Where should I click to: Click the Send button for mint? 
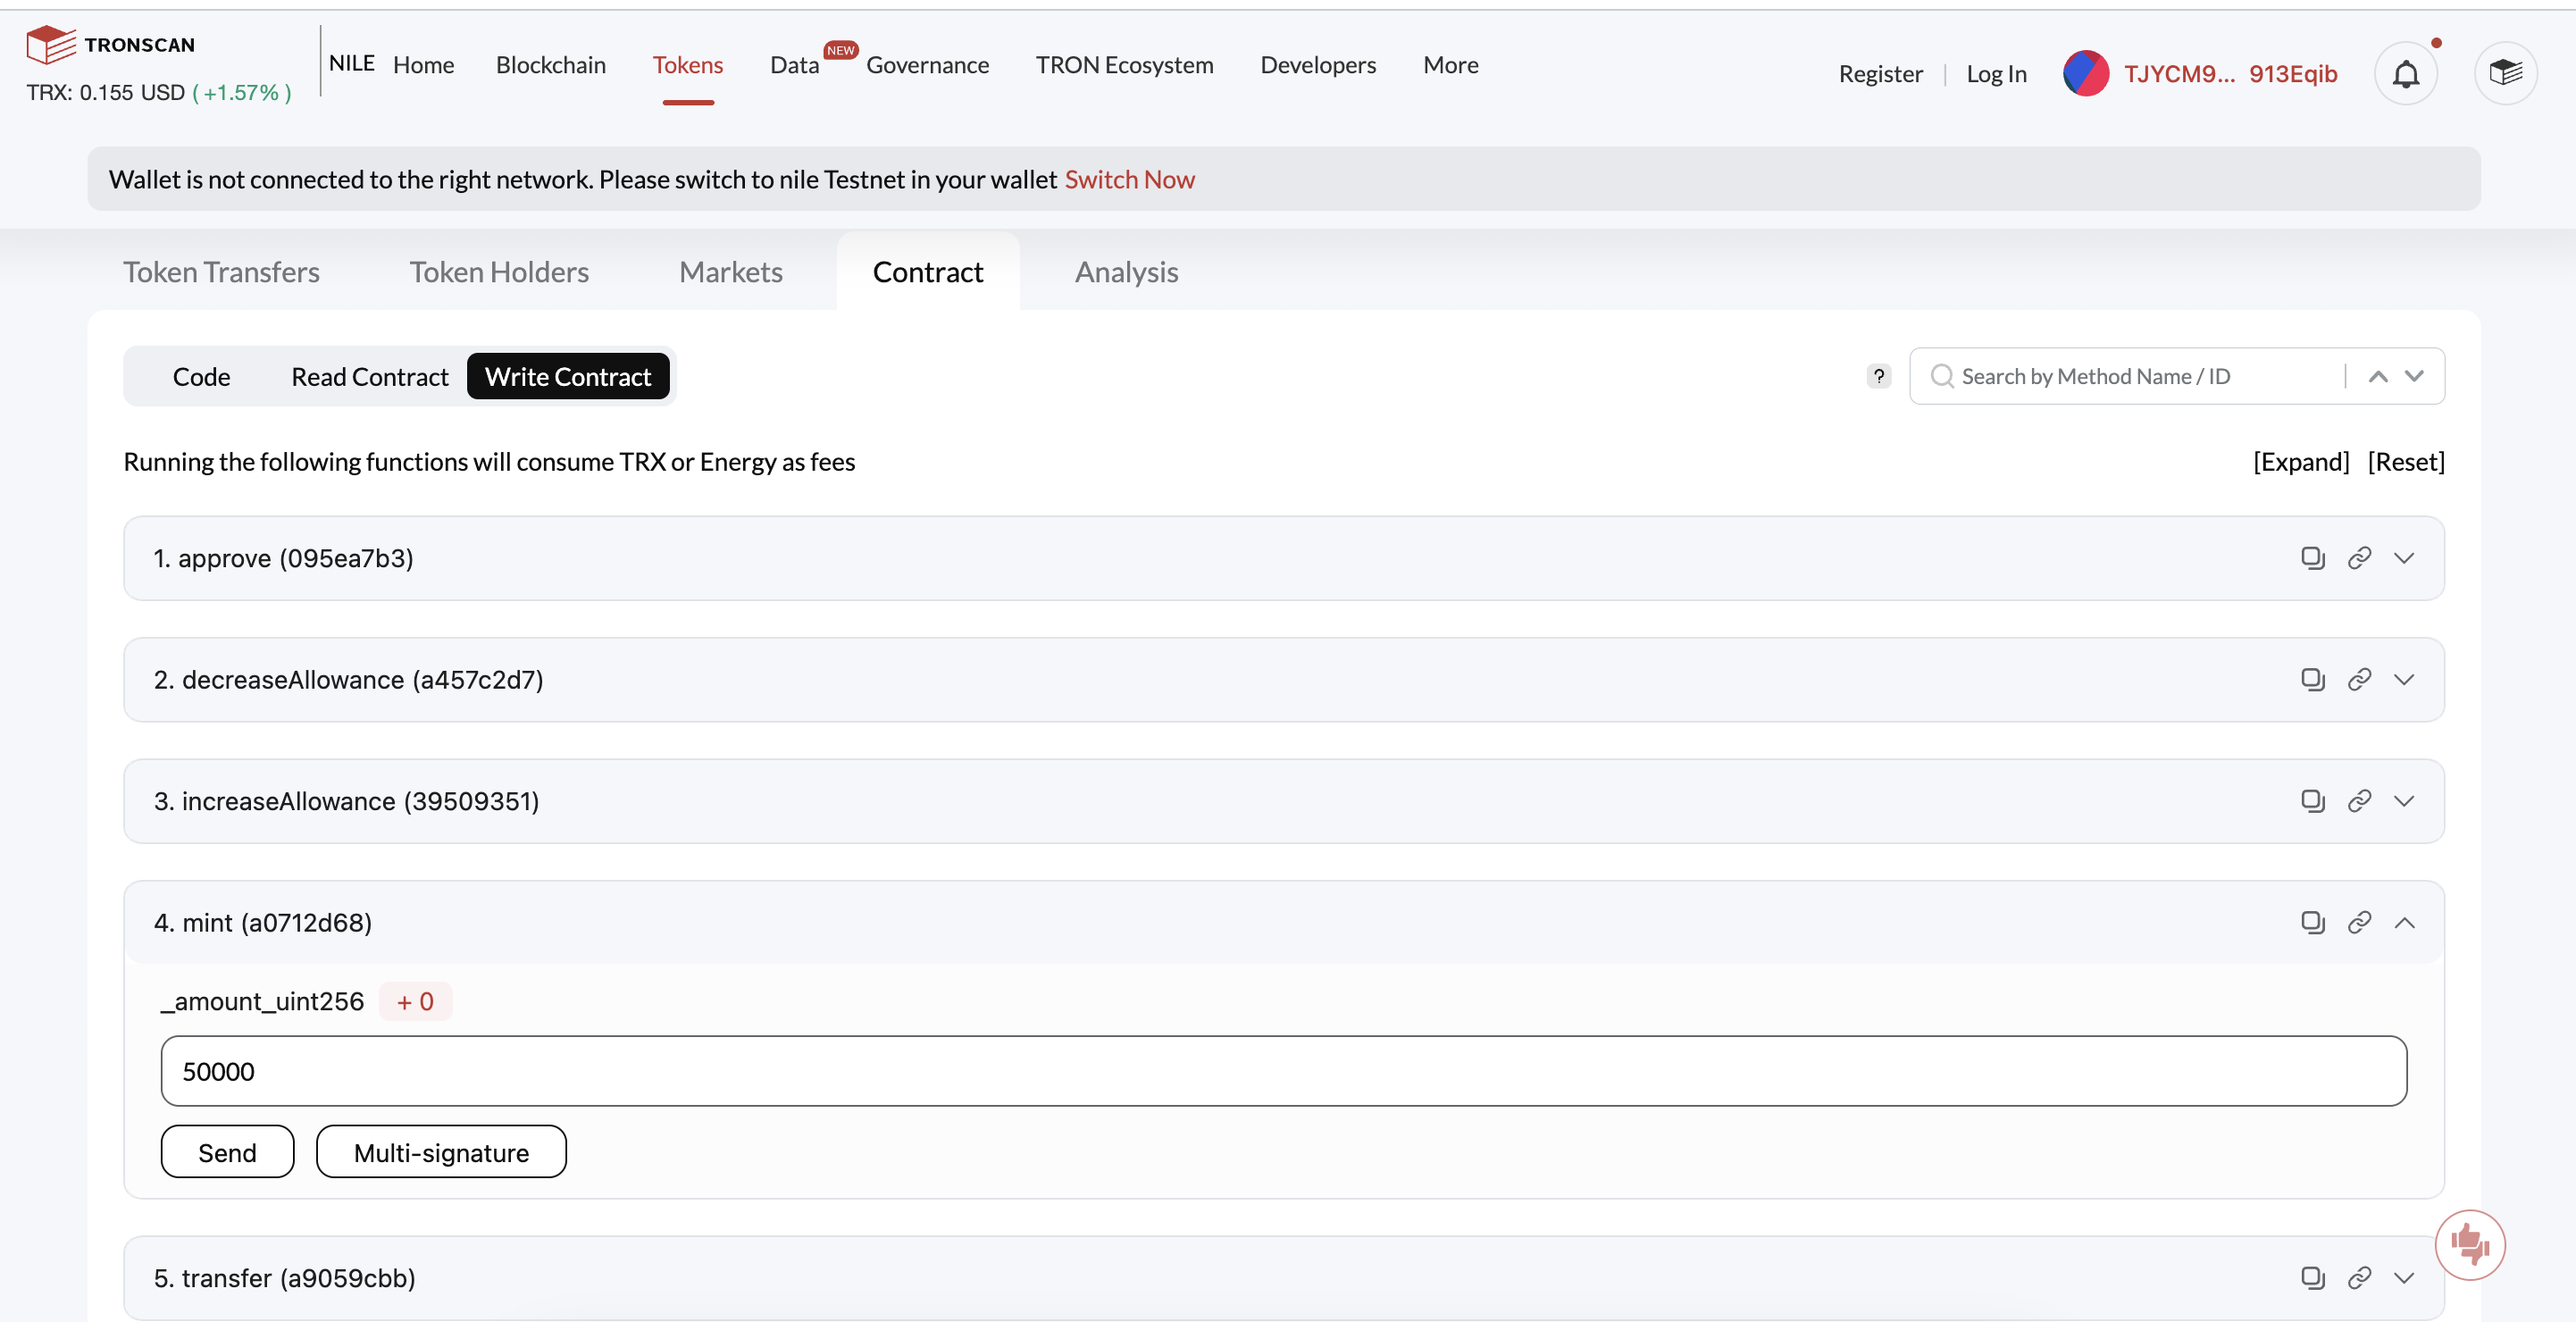(227, 1152)
